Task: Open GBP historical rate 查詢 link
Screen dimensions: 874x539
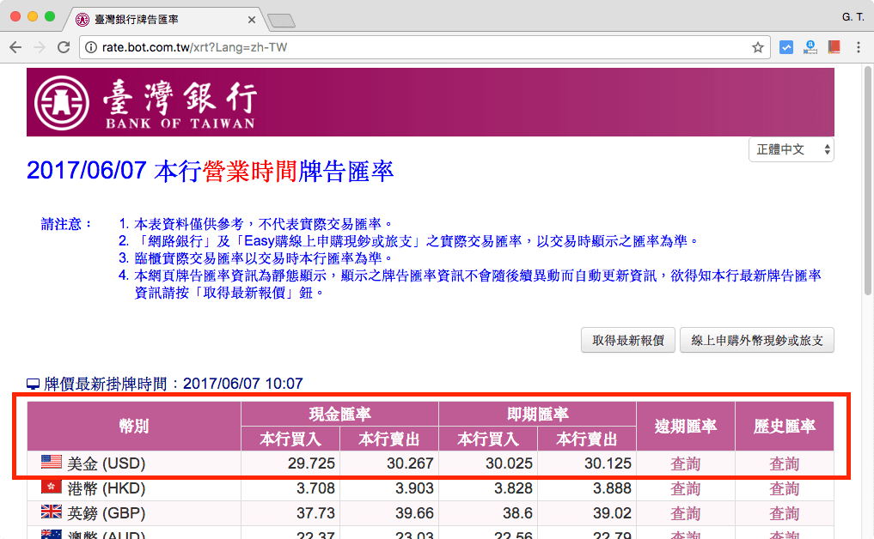Action: [784, 513]
